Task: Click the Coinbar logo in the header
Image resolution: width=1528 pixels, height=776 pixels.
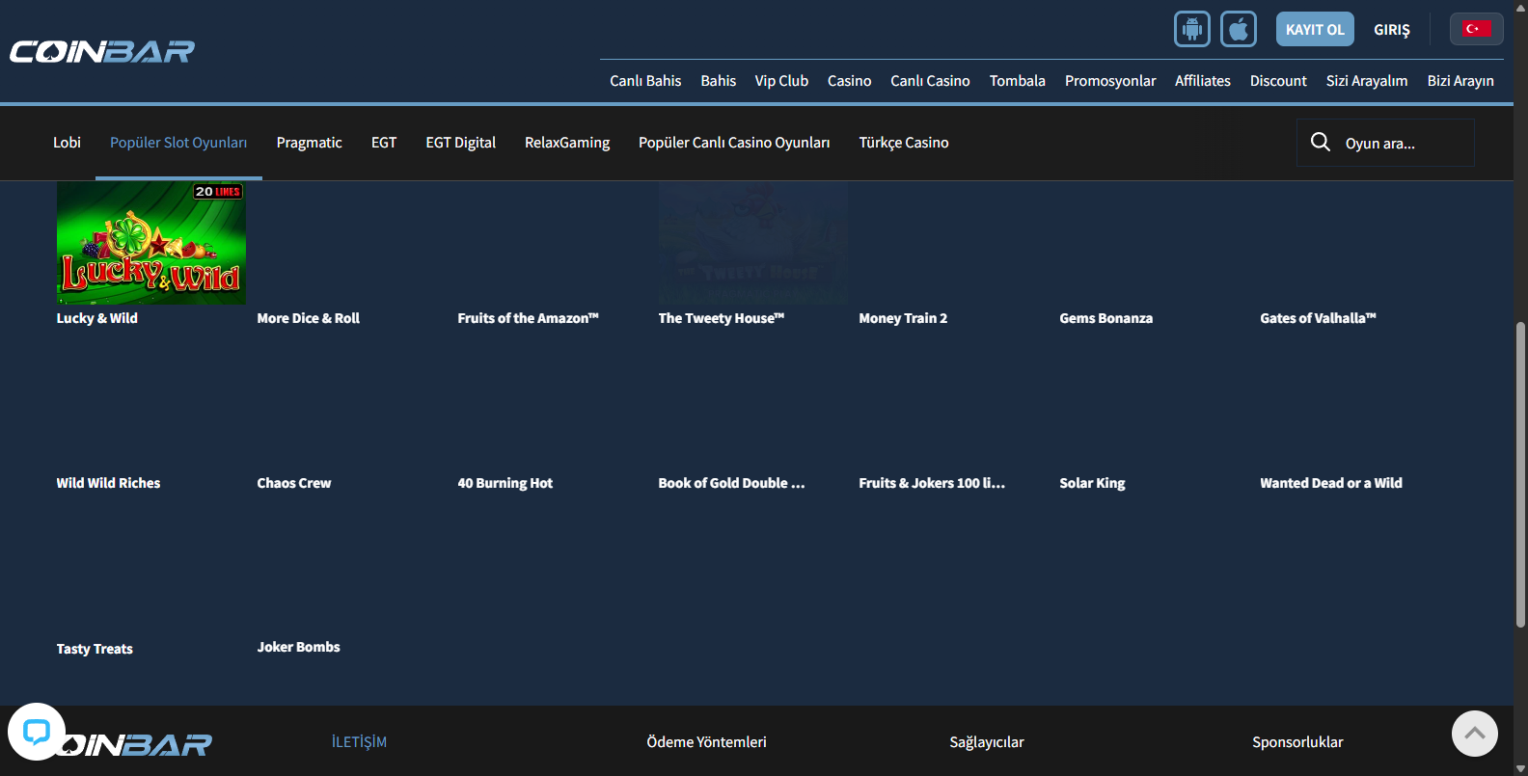Action: [x=102, y=51]
